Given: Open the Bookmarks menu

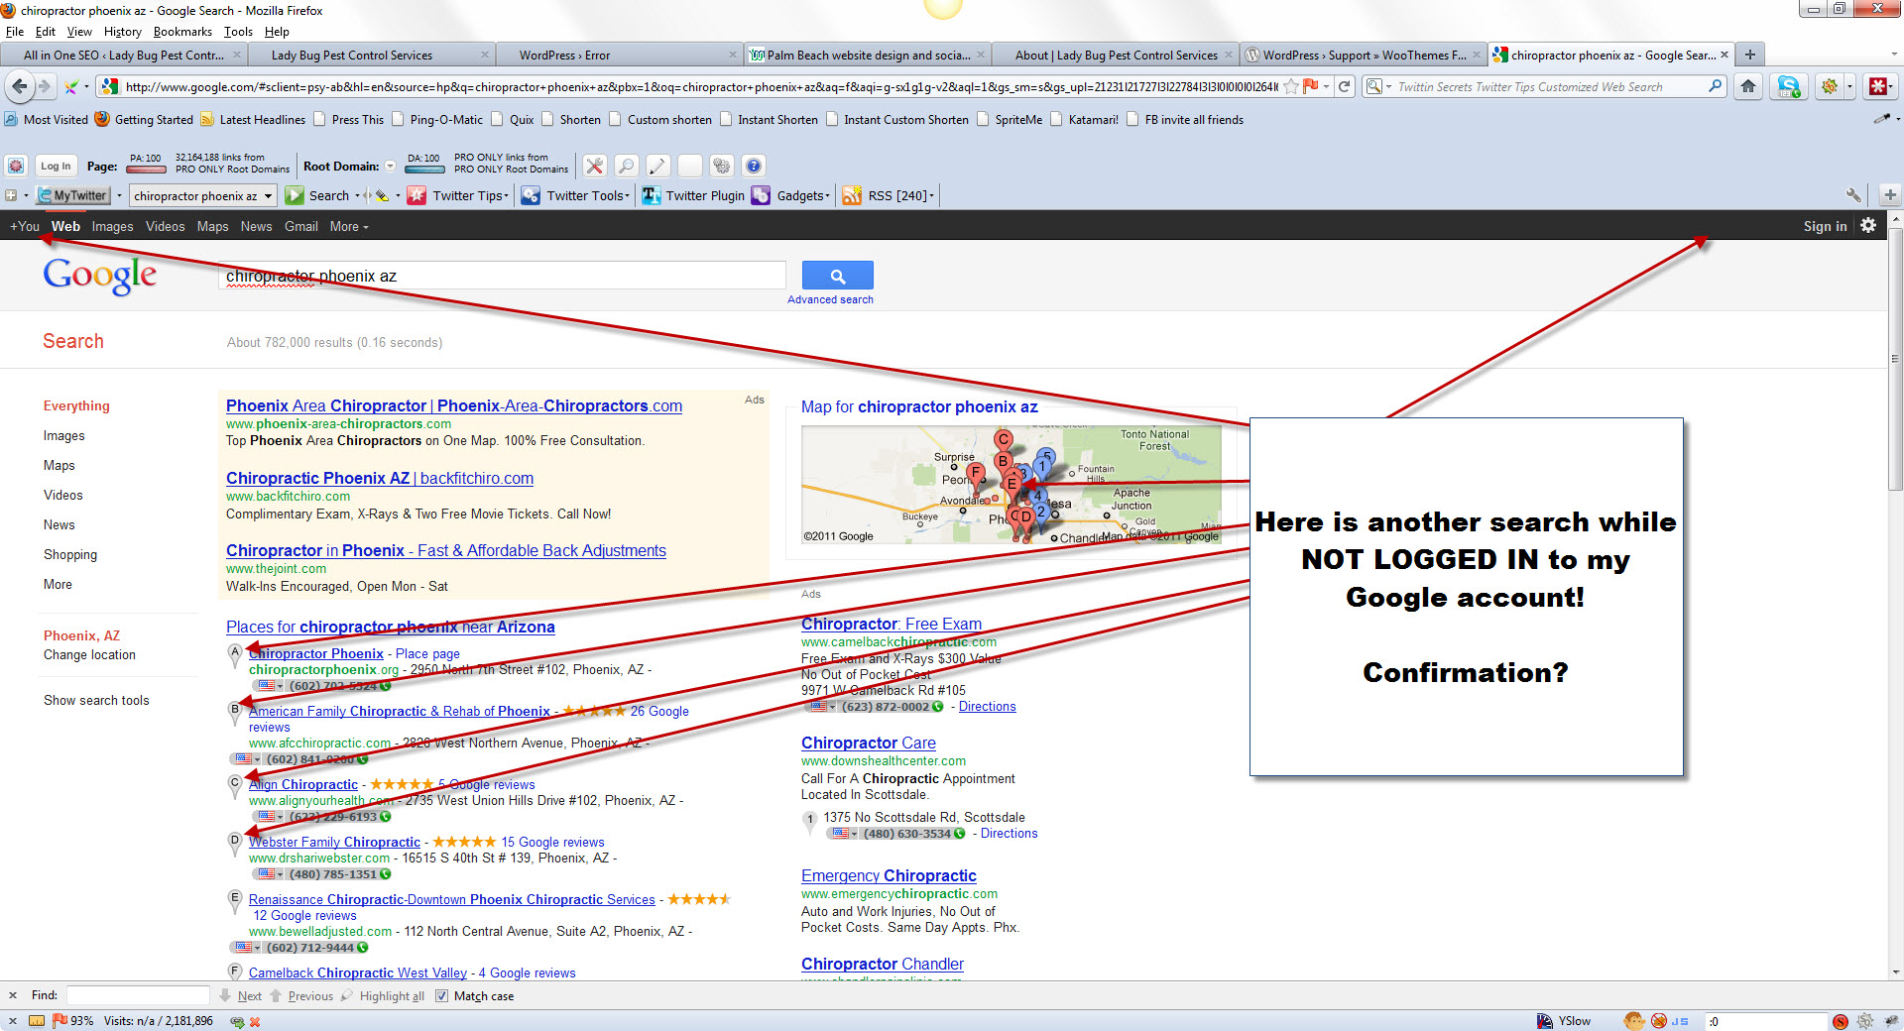Looking at the screenshot, I should pos(182,32).
